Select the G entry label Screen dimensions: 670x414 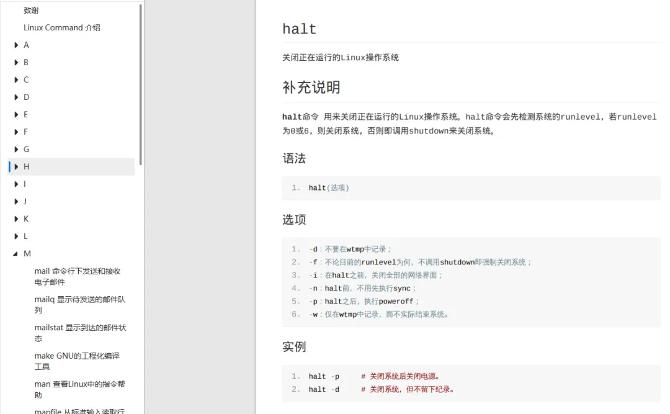point(27,149)
